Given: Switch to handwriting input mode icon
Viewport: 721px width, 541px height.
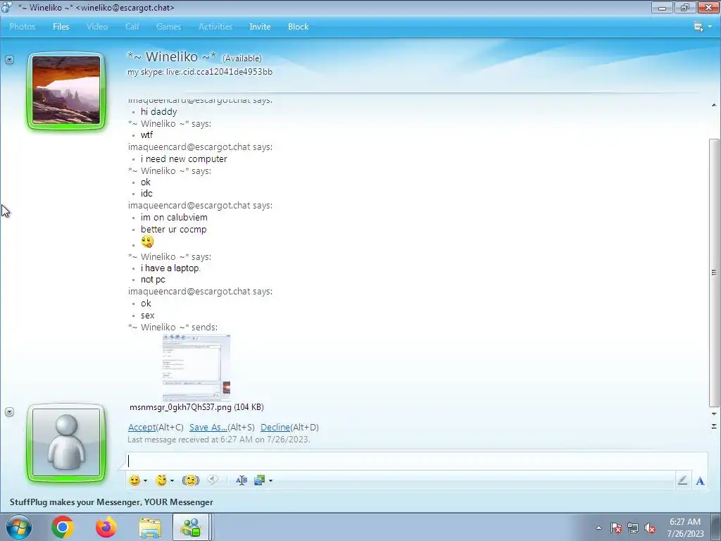Looking at the screenshot, I should pos(682,480).
